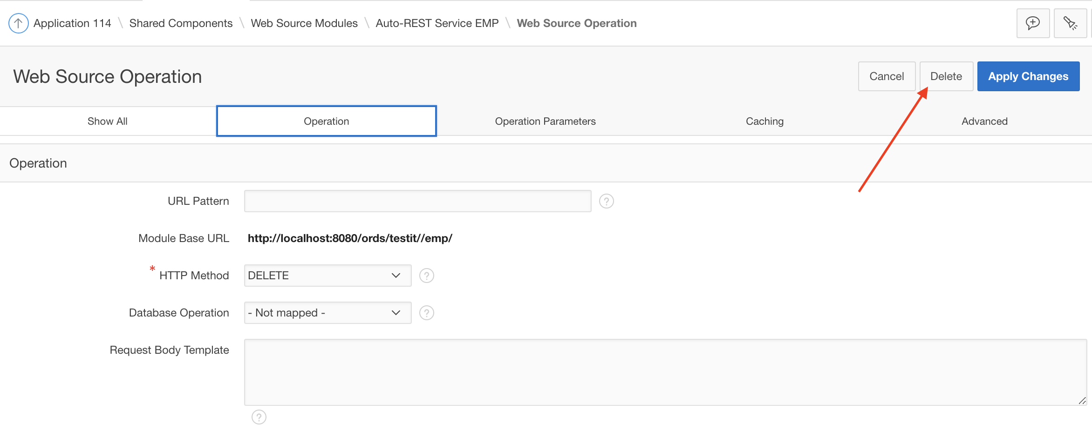This screenshot has width=1092, height=431.
Task: Click inside the Request Body Template textarea
Action: pyautogui.click(x=665, y=372)
